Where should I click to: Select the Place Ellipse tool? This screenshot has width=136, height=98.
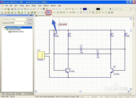point(103,13)
